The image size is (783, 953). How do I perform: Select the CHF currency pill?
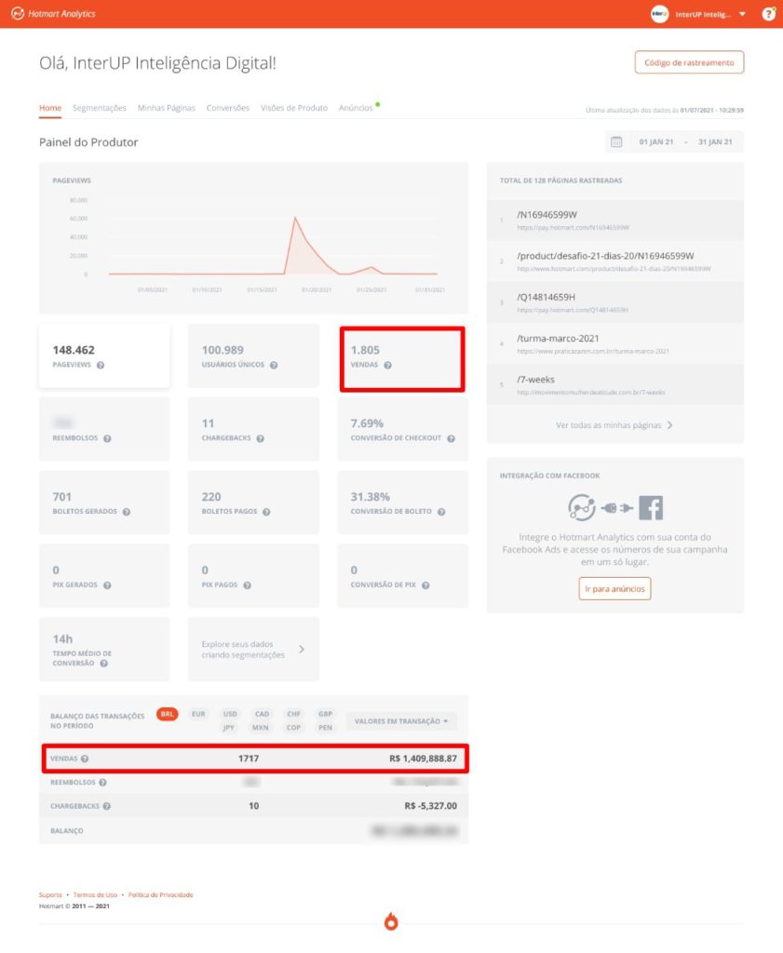293,714
